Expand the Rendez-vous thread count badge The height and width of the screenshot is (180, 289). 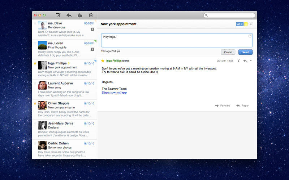[92, 29]
